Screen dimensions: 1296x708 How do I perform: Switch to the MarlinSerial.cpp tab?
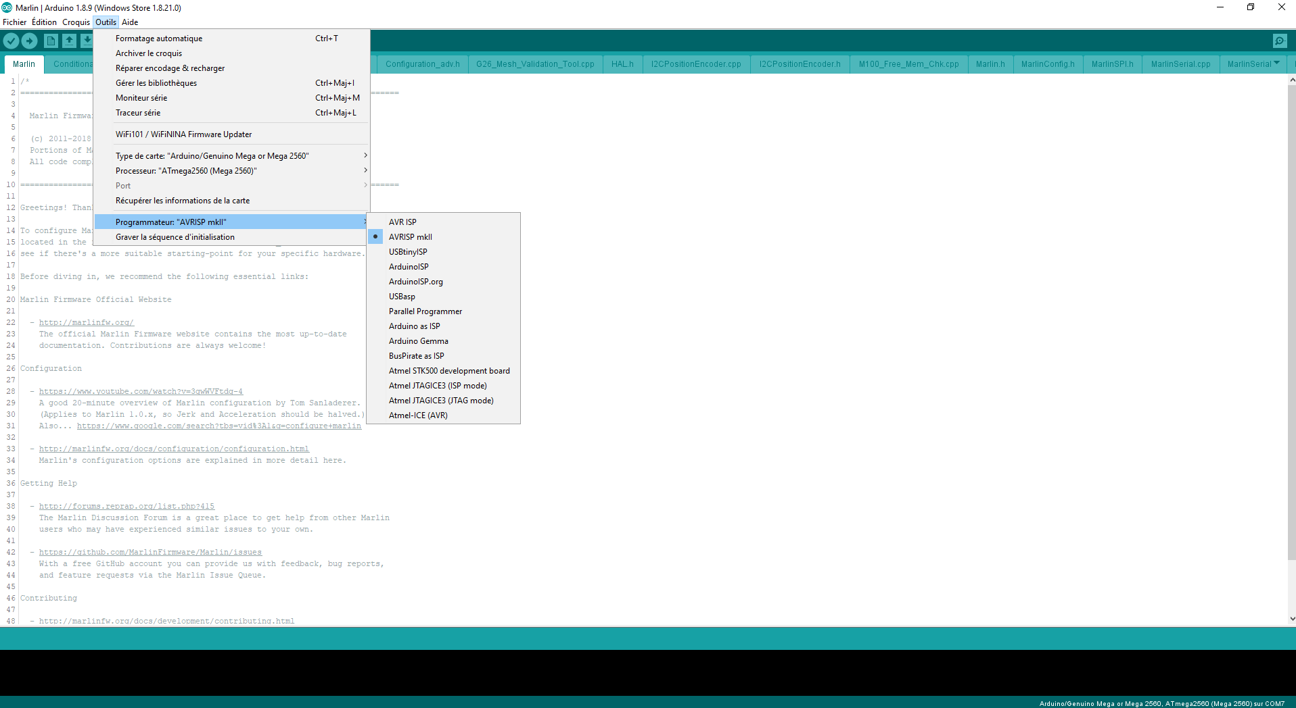point(1180,64)
